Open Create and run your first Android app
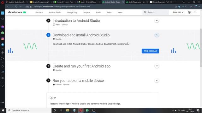Image resolution: width=202 pixels, height=113 pixels. pyautogui.click(x=81, y=66)
